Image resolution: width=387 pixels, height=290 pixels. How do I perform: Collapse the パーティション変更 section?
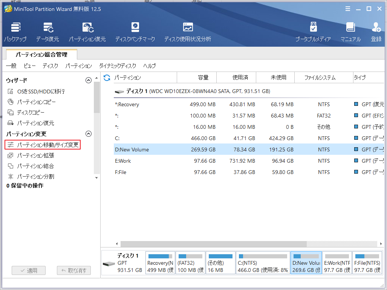(x=88, y=134)
